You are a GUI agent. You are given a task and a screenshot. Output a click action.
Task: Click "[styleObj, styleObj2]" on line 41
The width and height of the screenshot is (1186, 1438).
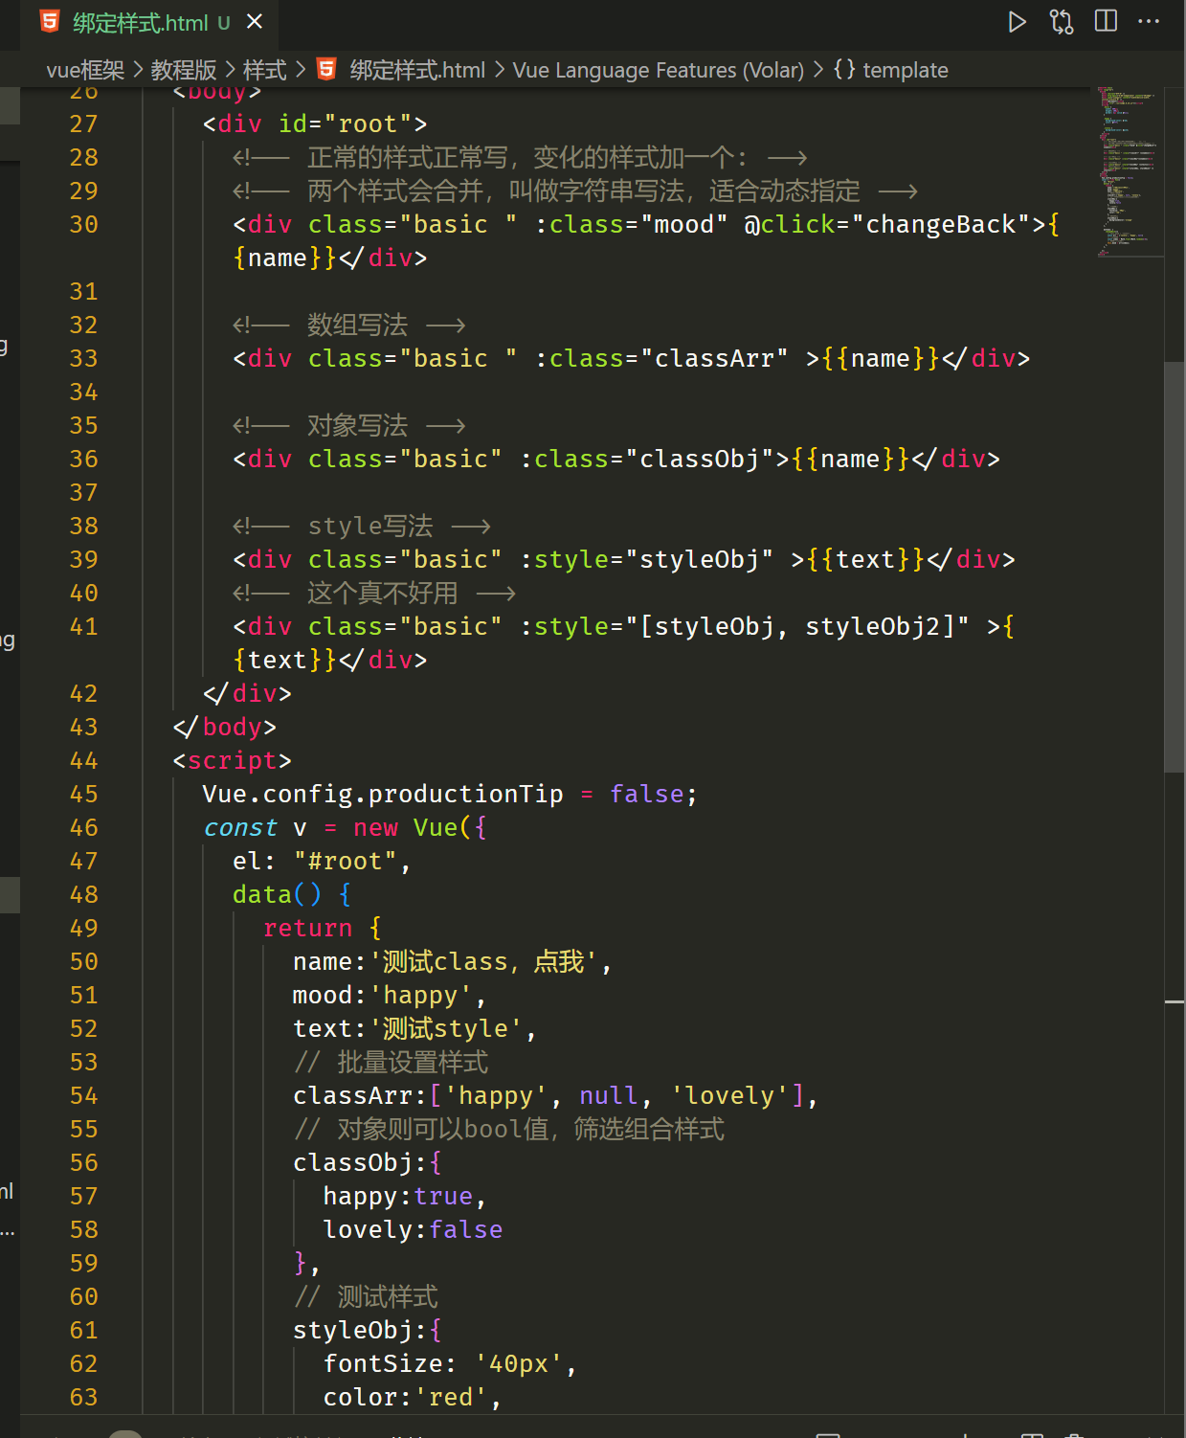[797, 626]
